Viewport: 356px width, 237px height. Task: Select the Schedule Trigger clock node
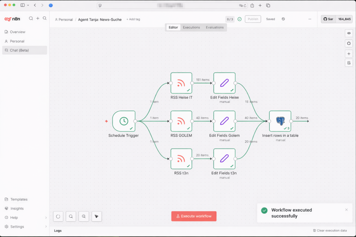pyautogui.click(x=124, y=121)
